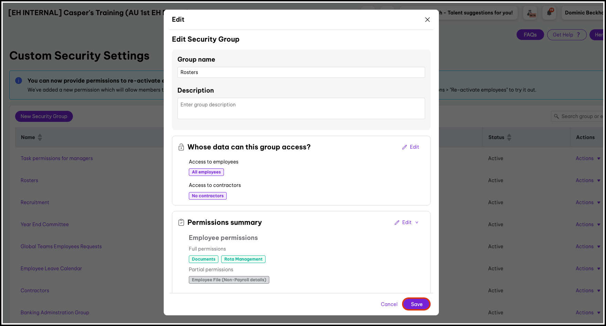Image resolution: width=606 pixels, height=326 pixels.
Task: Sort the table by Name column
Action: (40, 137)
